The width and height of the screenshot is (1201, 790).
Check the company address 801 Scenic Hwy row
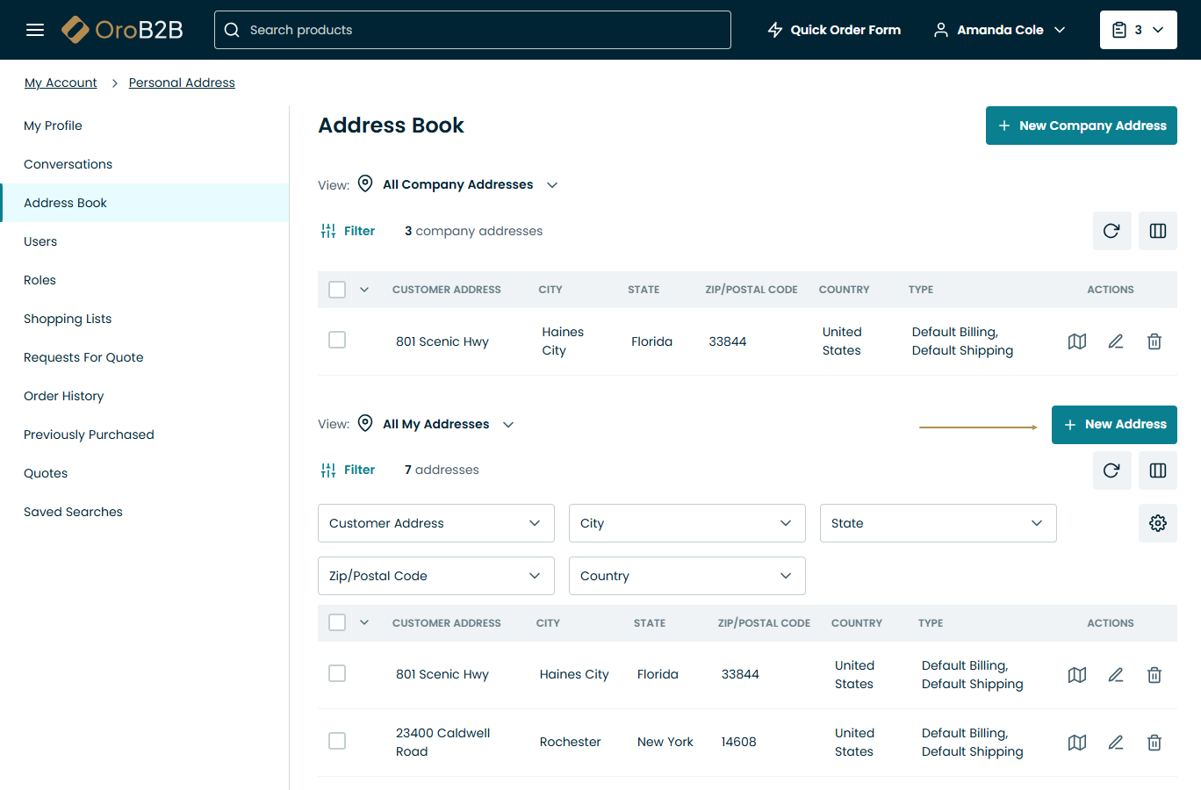pos(337,340)
